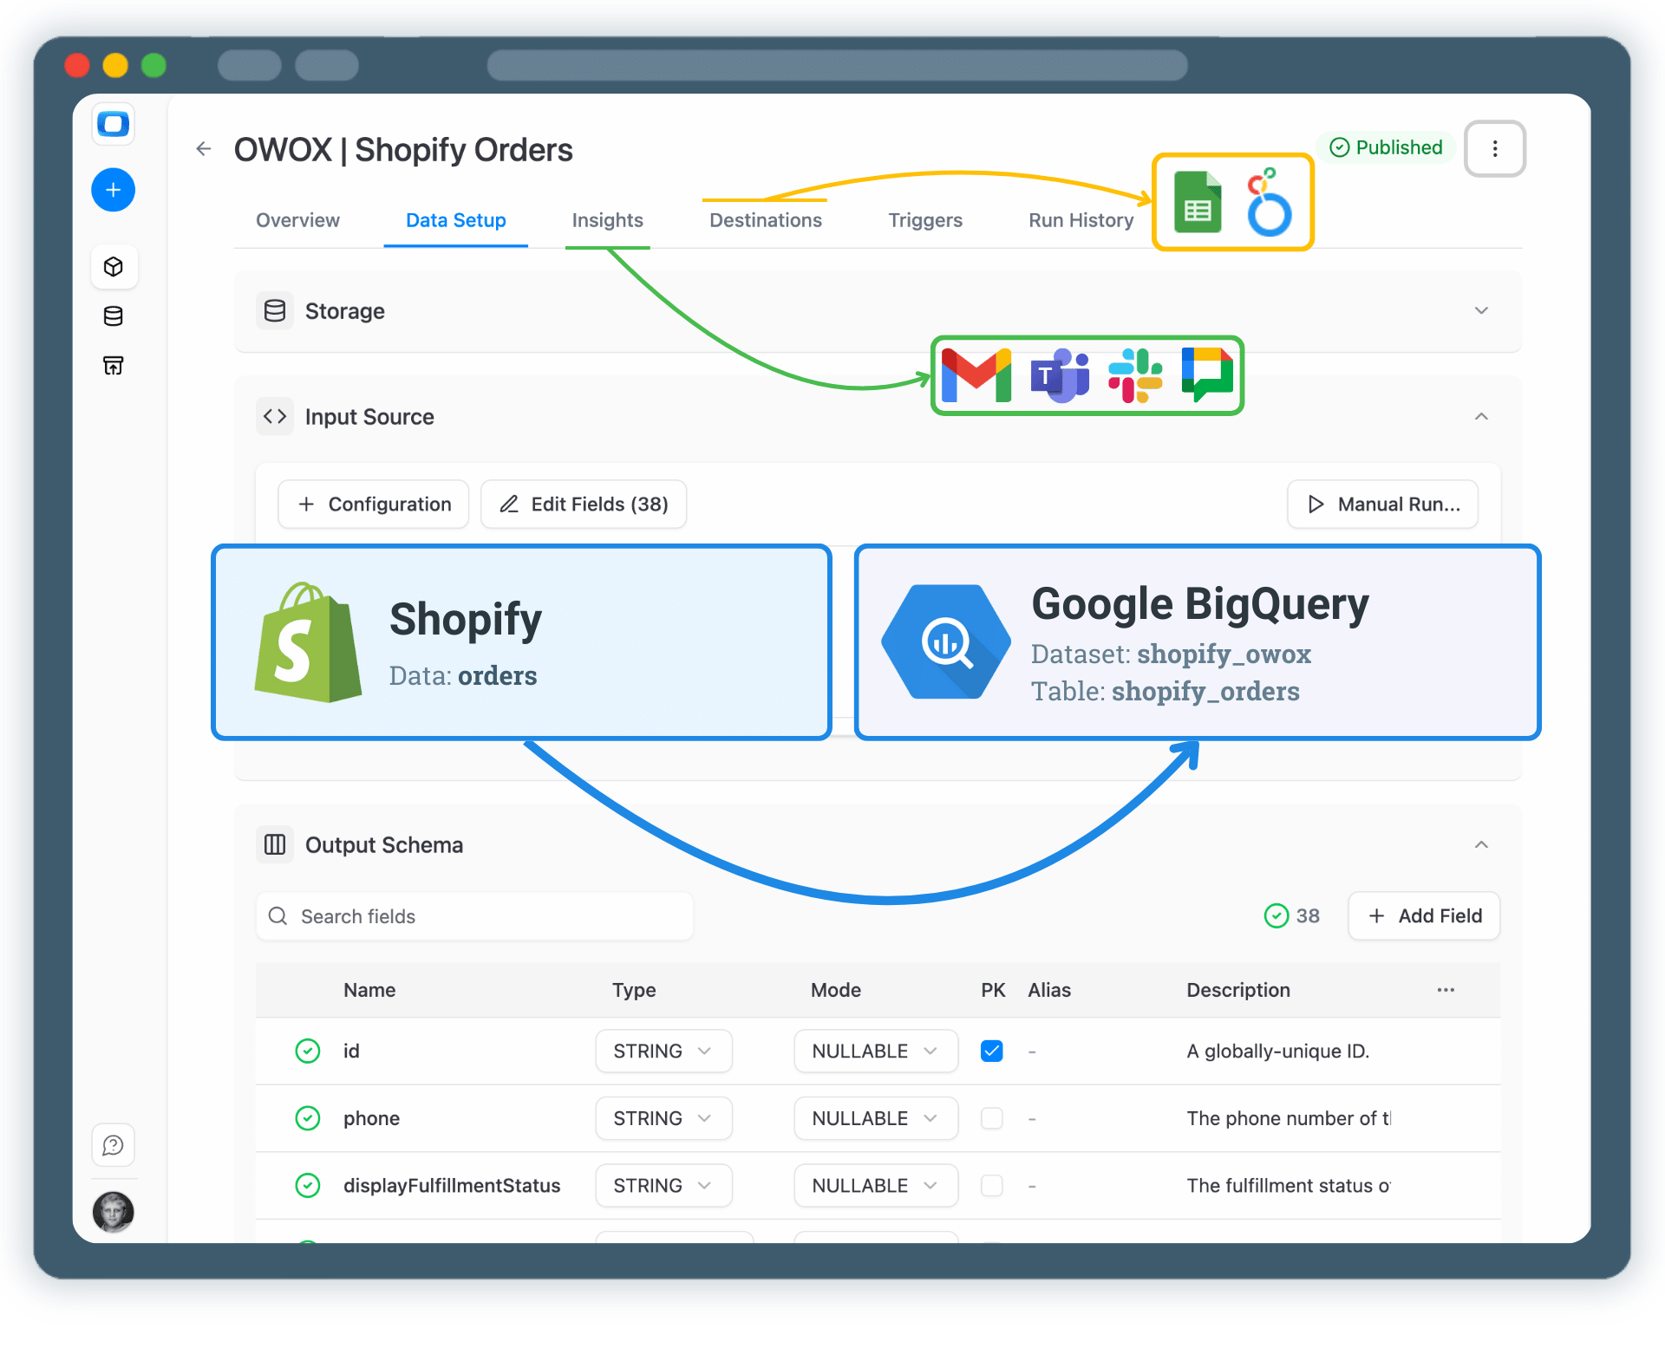Click the Edit Fields (38) button
The height and width of the screenshot is (1354, 1665).
584,504
